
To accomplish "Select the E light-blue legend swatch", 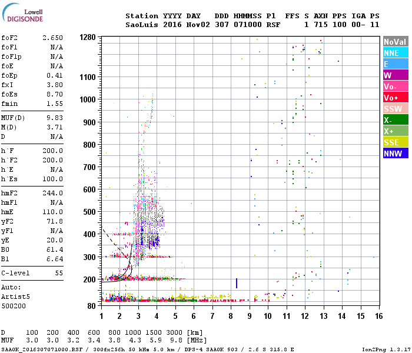I will pos(396,64).
